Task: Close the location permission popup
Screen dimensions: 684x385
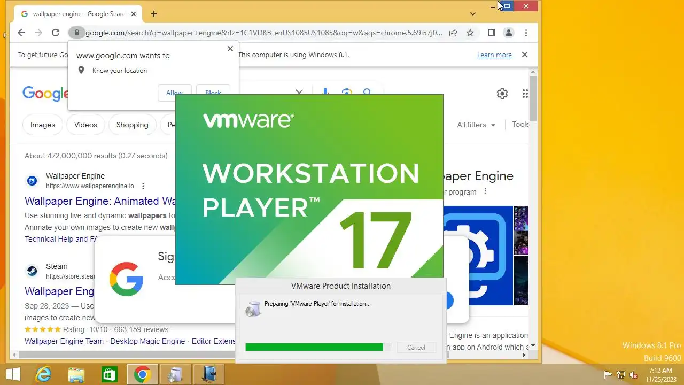Action: [x=230, y=49]
